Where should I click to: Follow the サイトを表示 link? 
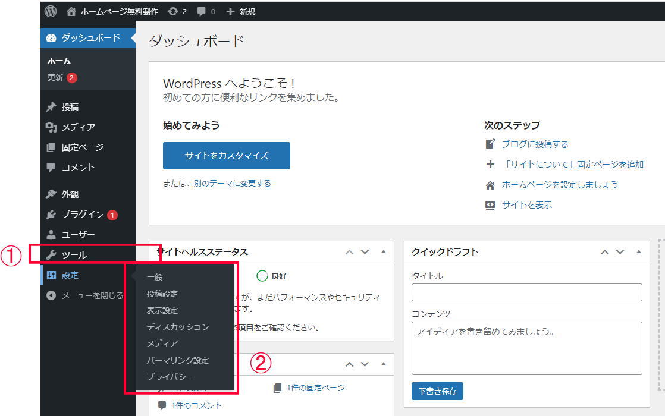[527, 205]
